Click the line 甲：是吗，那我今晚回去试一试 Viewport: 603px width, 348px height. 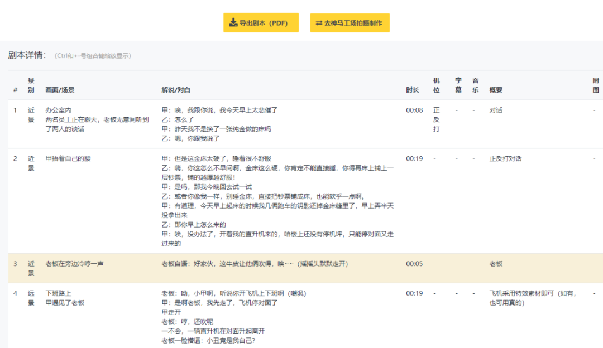pos(207,187)
